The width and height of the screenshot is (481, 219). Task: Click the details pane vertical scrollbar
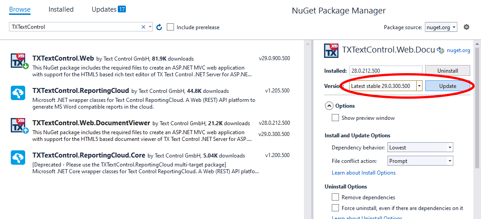coord(477,107)
